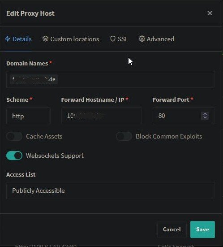Click the lightning bolt Details icon
This screenshot has width=223, height=247.
coord(8,39)
